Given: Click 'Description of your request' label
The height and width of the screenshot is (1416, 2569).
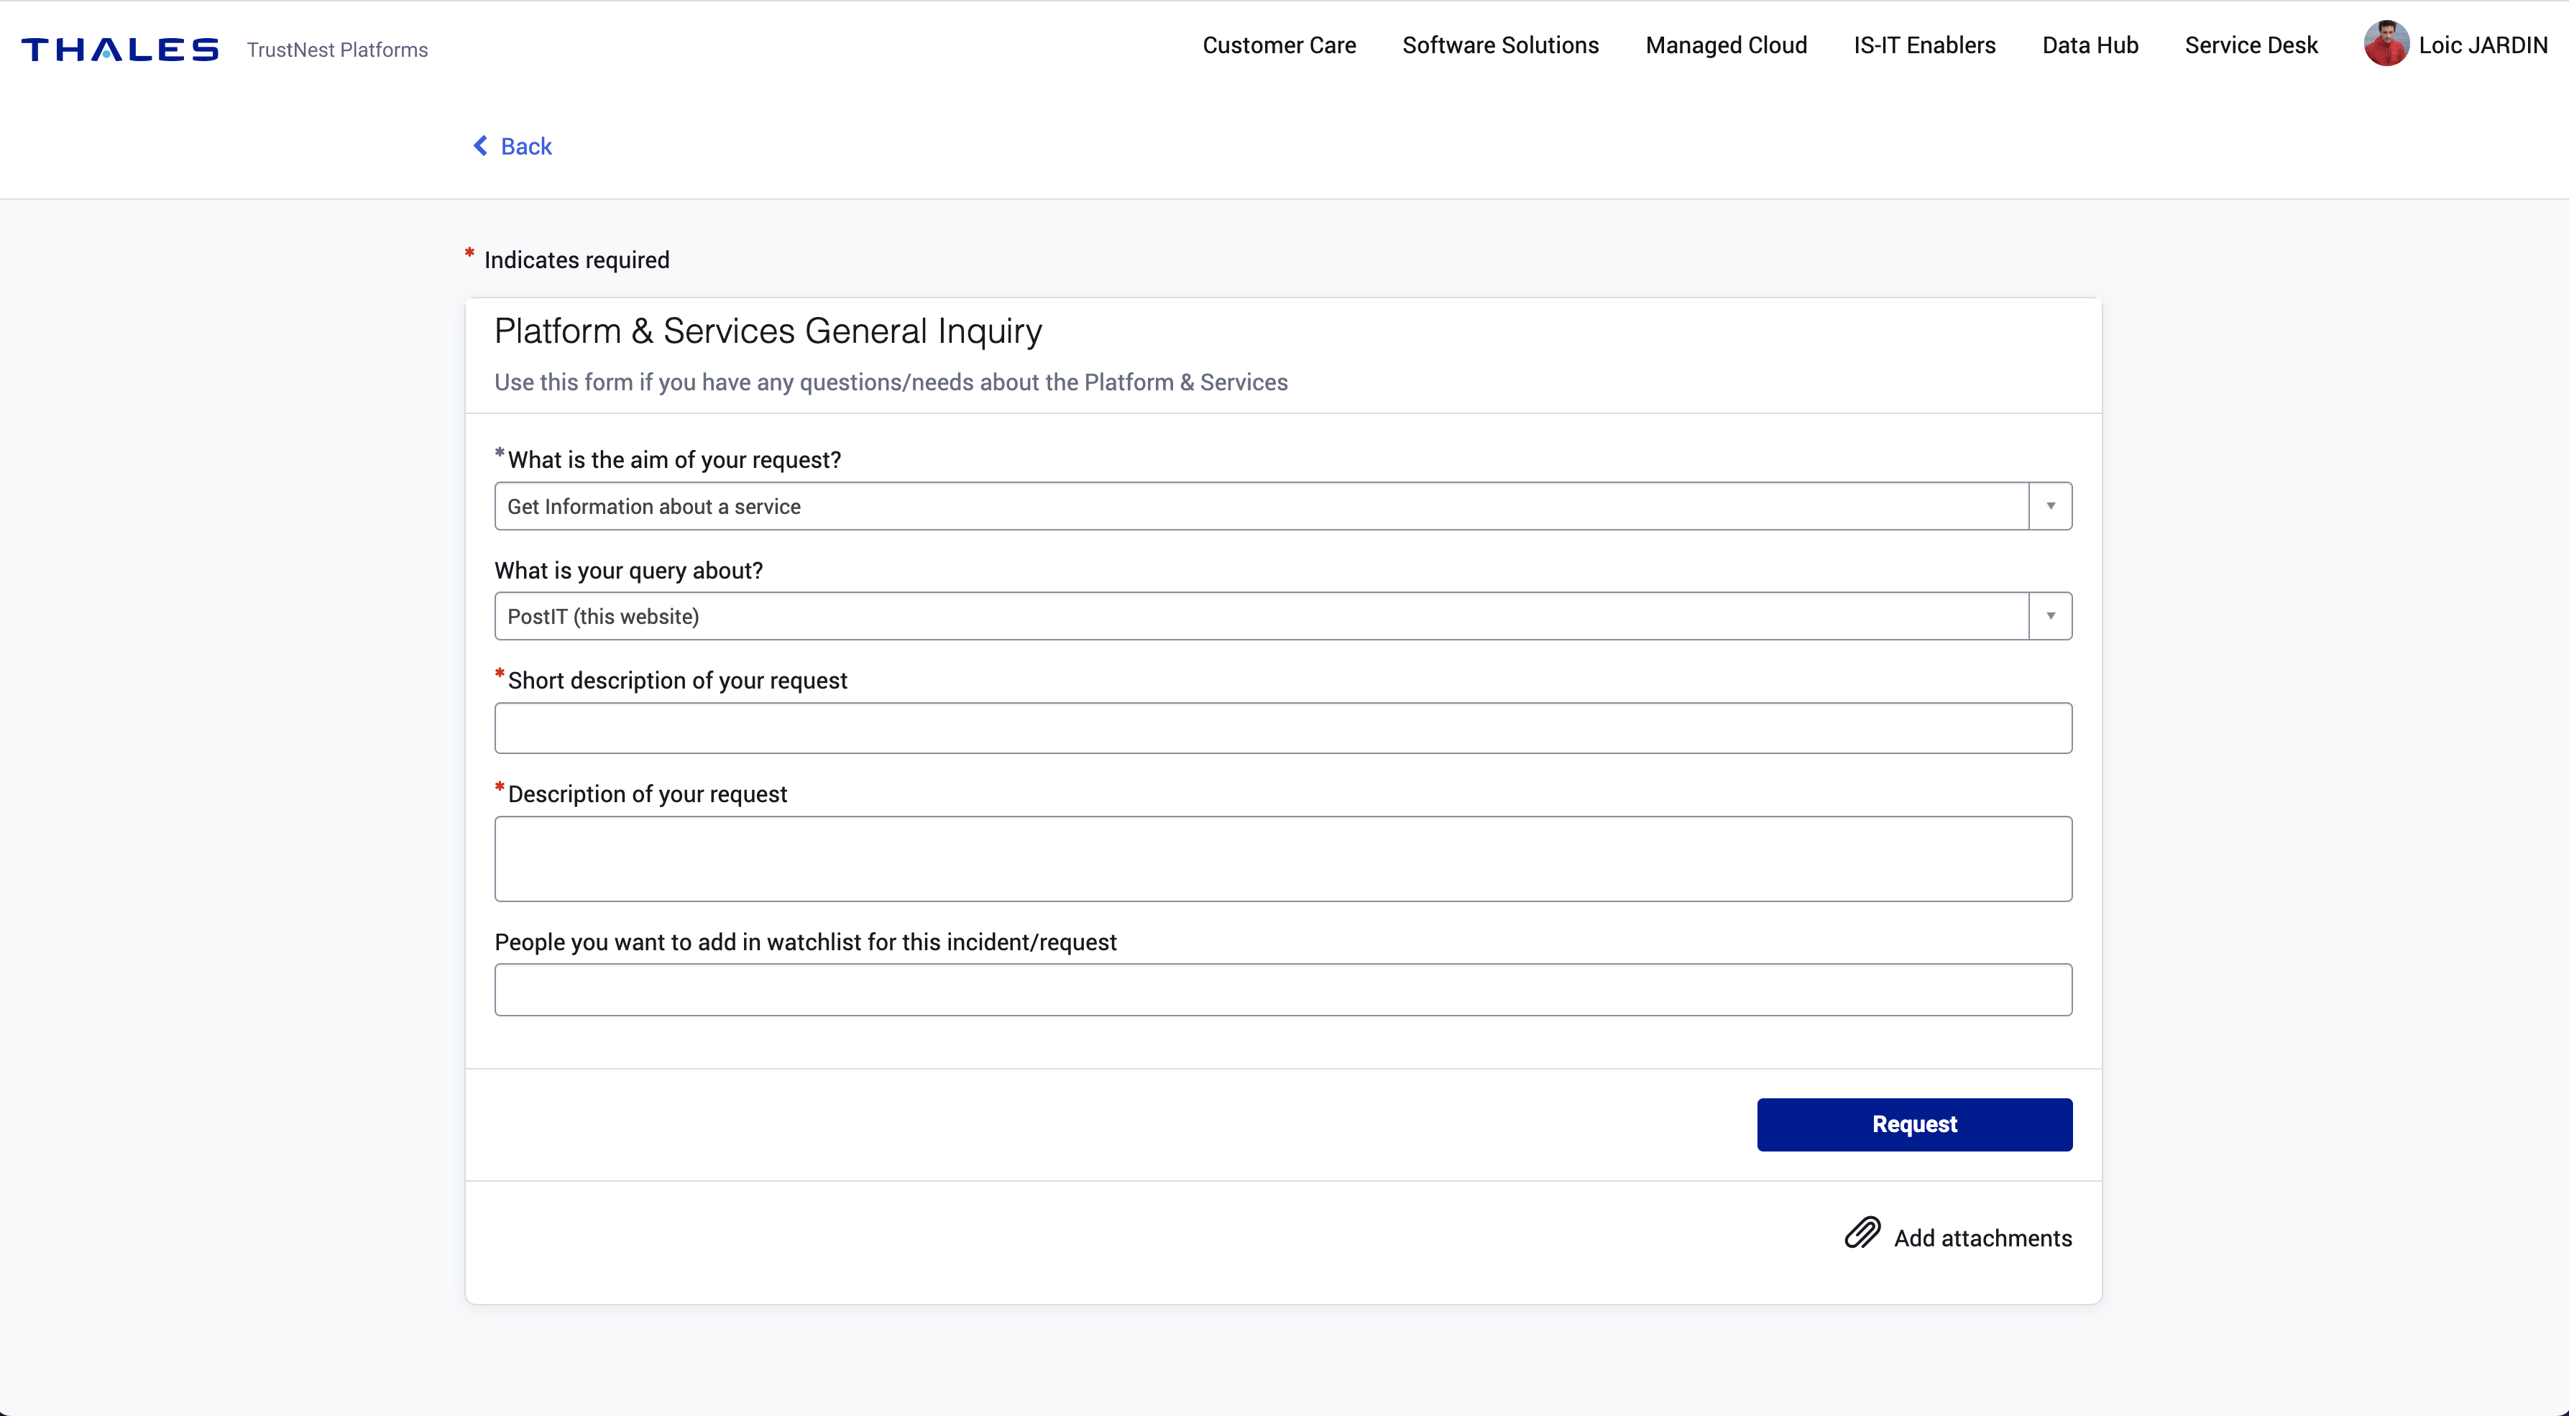Looking at the screenshot, I should (647, 794).
